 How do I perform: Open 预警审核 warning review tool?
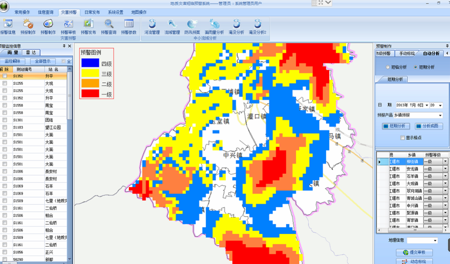coord(68,26)
